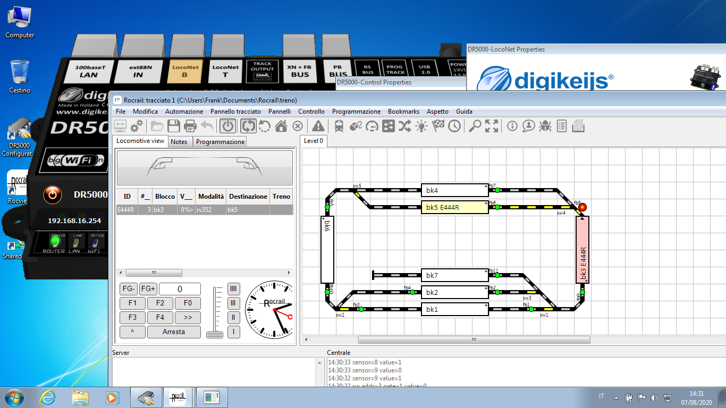Open the Pannello tracciato menu
Screen dimensions: 726x408
[x=235, y=112]
